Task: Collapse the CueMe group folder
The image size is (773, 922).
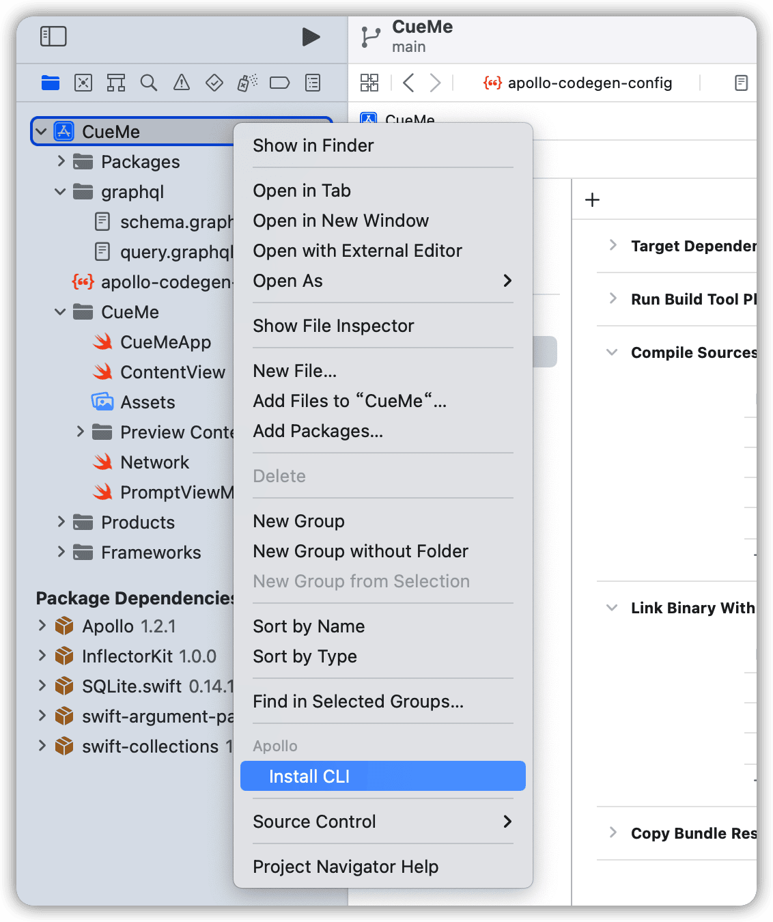Action: click(60, 312)
